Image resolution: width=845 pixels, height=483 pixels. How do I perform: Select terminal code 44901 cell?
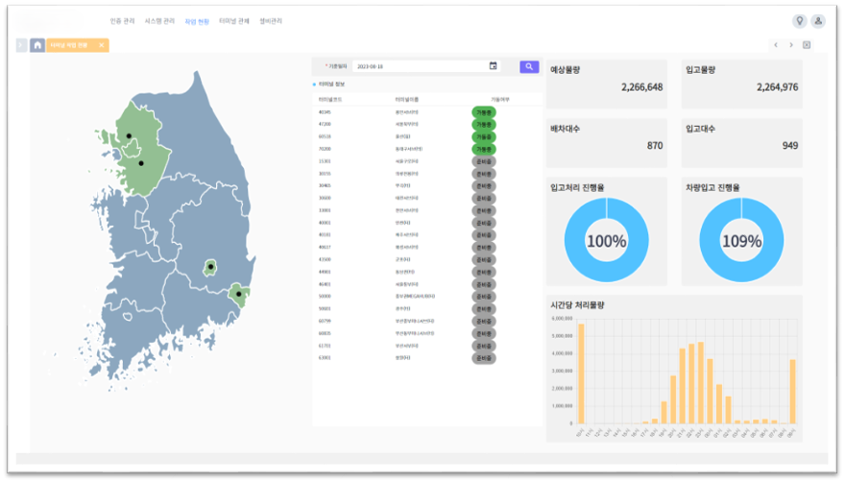(325, 272)
